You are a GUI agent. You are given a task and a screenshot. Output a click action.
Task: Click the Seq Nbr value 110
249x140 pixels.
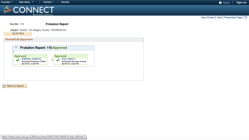[x=22, y=24]
